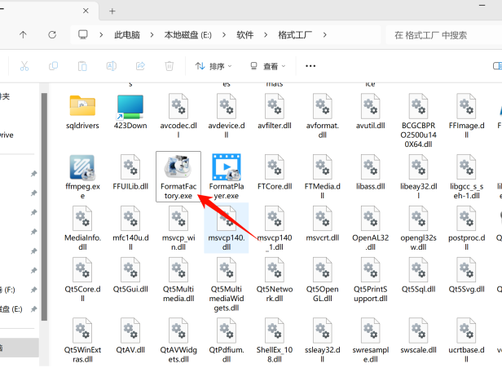The width and height of the screenshot is (502, 377).
Task: Expand chevron after 此电脑 in address bar
Action: [x=152, y=34]
